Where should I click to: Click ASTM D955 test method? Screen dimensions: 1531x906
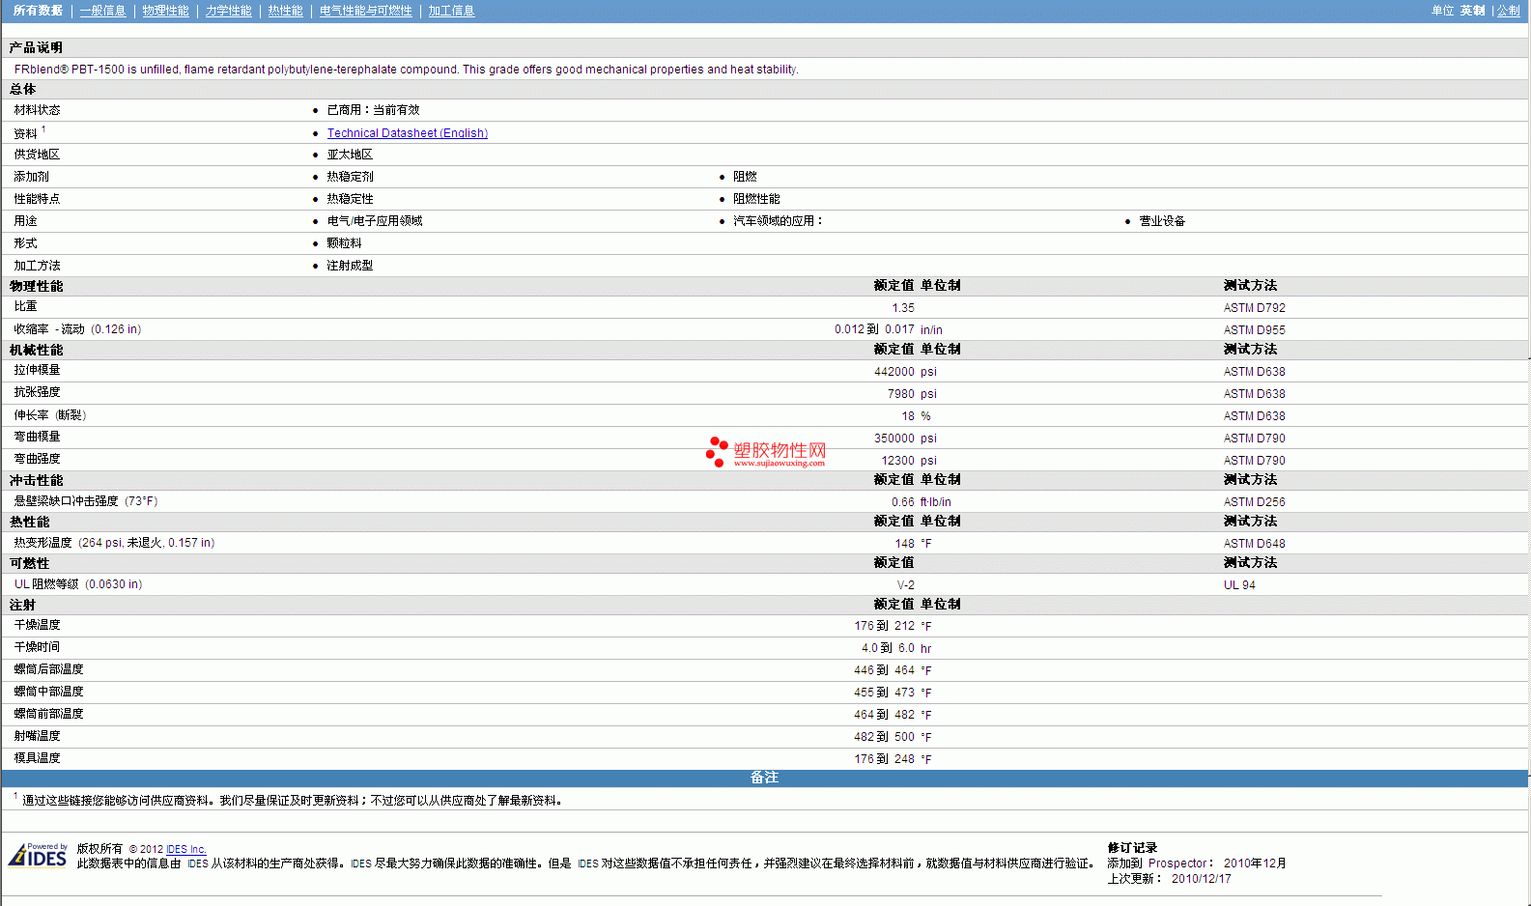1254,330
